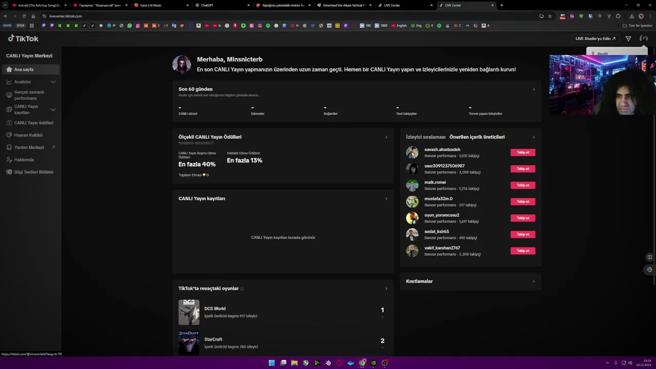Click Yardım Merkezi external link arrow
Image resolution: width=656 pixels, height=369 pixels.
53,147
